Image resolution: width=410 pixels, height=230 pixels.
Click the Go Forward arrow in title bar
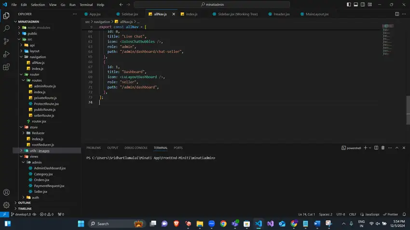click(128, 4)
